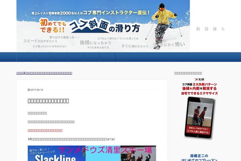Open the XIM コブ斜面 2大失敗パターン sidebar banner
This screenshot has width=241, height=161.
point(200,108)
